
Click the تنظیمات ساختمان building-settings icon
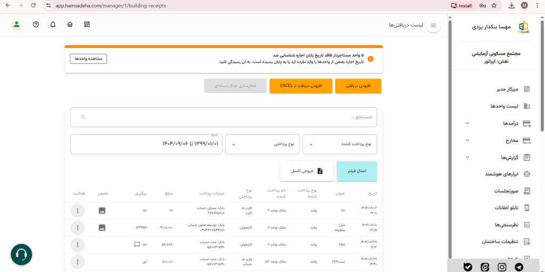pos(527,241)
